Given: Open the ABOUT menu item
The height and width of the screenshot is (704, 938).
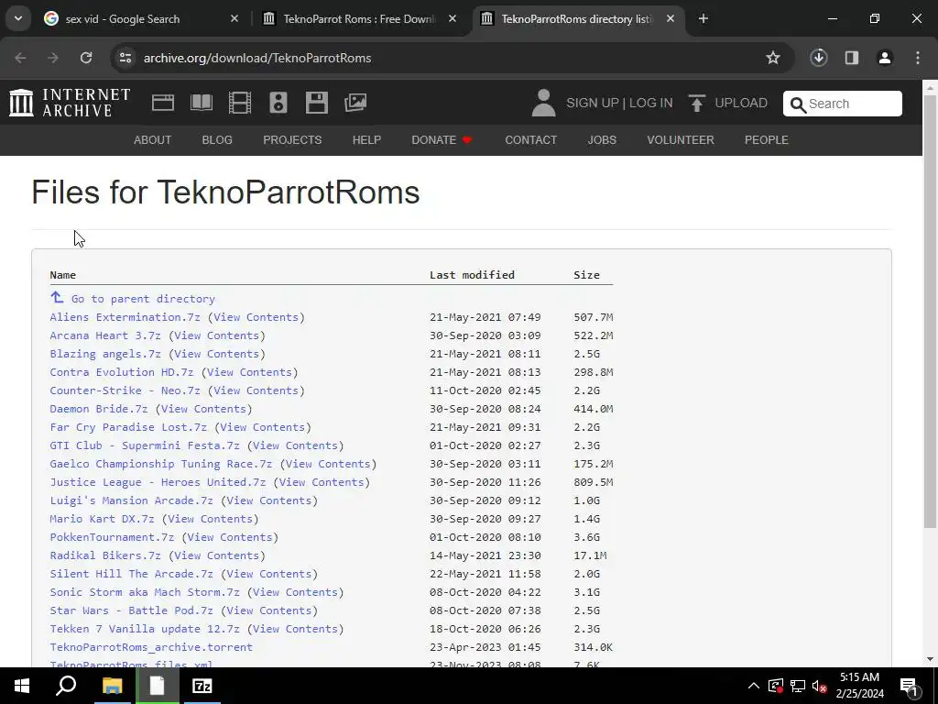Looking at the screenshot, I should (x=153, y=140).
